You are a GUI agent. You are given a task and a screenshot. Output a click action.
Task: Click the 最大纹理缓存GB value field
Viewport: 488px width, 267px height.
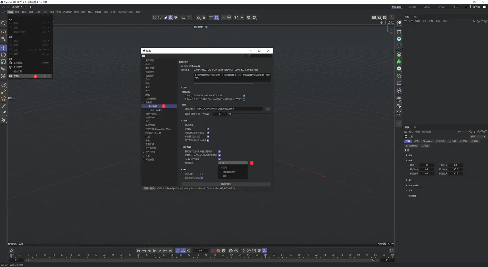220,114
